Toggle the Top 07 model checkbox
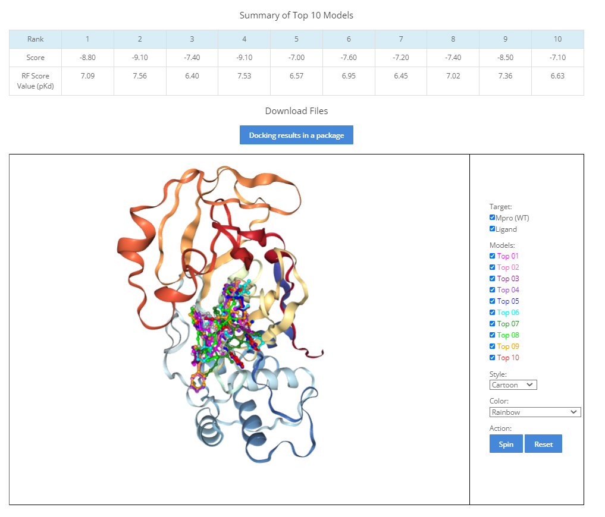The height and width of the screenshot is (517, 605). 492,324
